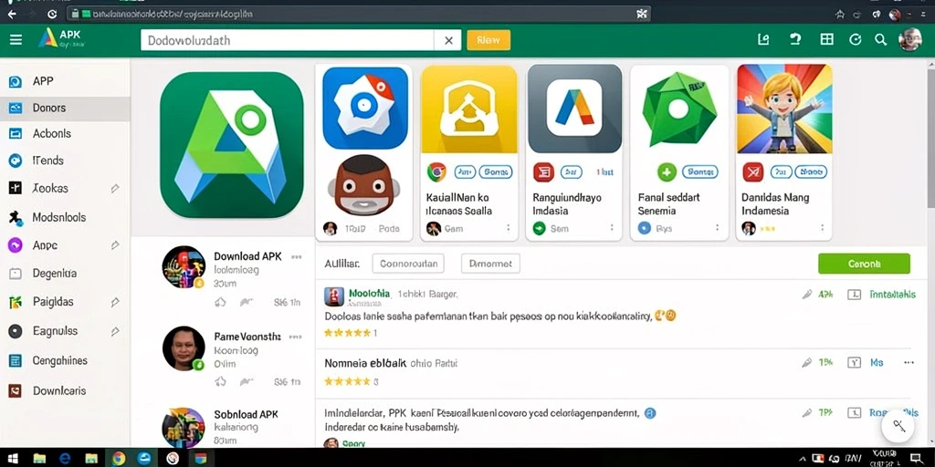Expand the Xookas sidebar item arrow

tap(115, 189)
